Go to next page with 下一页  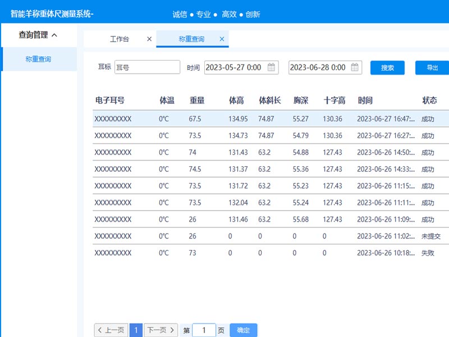[161, 330]
